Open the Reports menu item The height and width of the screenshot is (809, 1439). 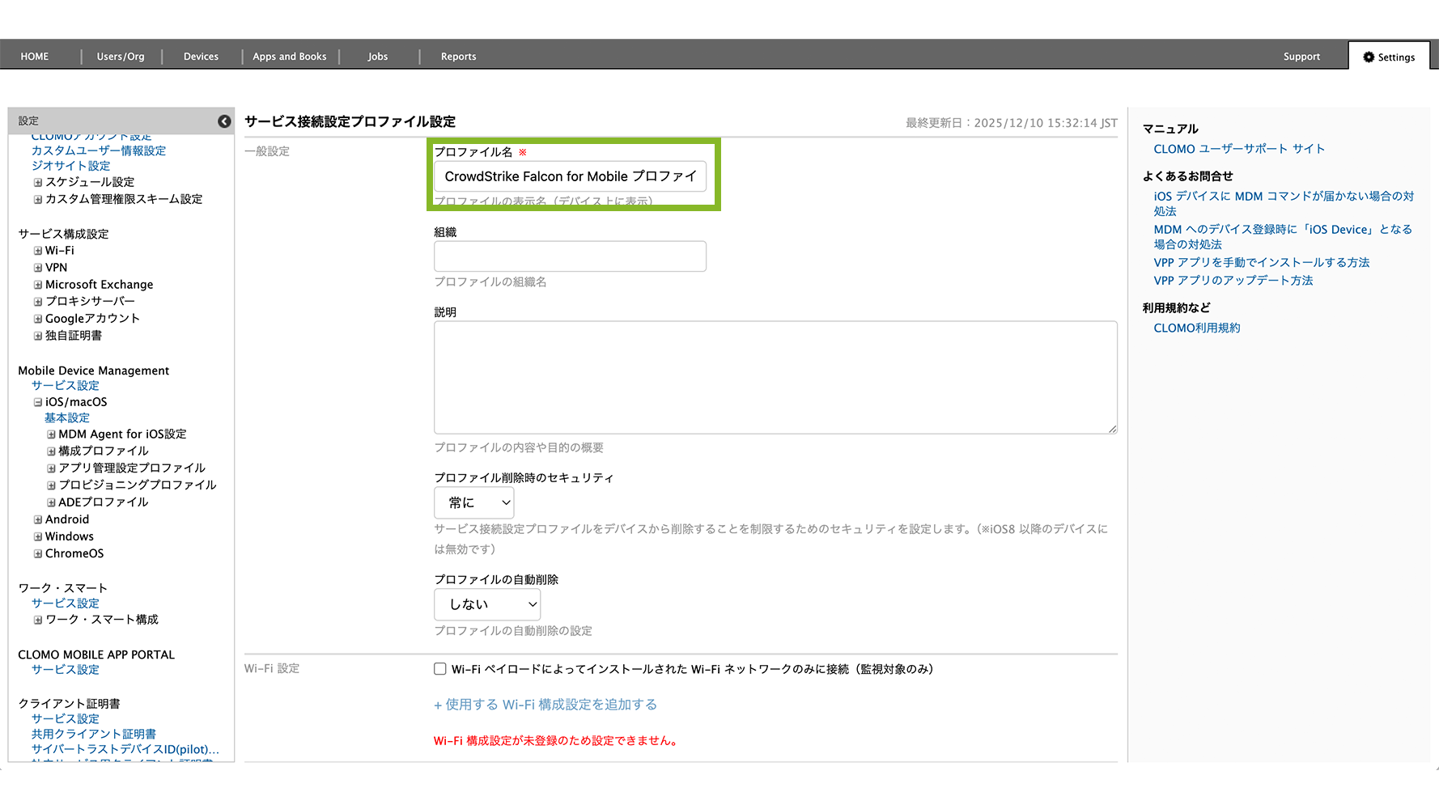(458, 57)
